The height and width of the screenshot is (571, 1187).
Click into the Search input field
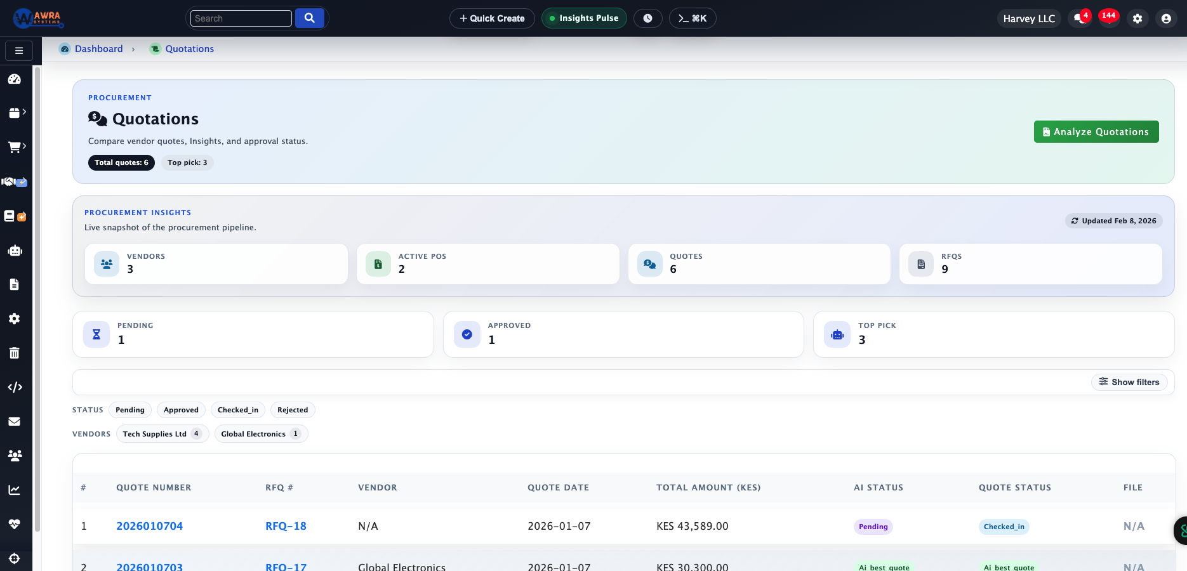tap(241, 18)
